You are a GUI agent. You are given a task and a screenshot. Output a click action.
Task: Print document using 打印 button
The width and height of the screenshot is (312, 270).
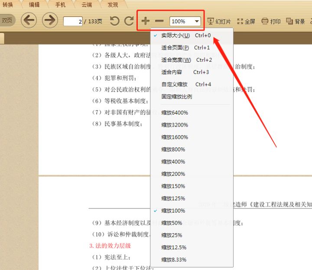[x=271, y=21]
